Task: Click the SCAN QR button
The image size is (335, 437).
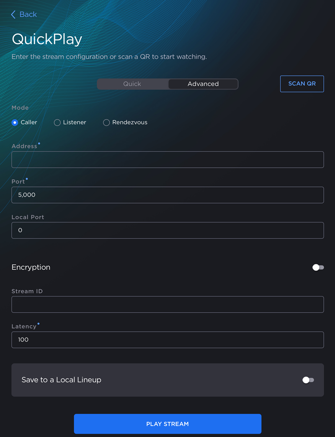Action: 302,84
